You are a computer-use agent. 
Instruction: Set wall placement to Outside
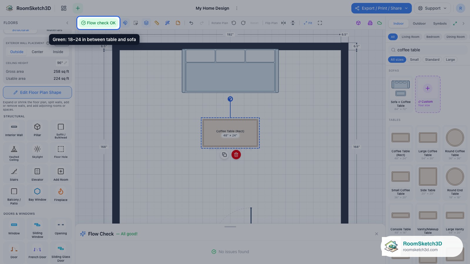(x=17, y=52)
